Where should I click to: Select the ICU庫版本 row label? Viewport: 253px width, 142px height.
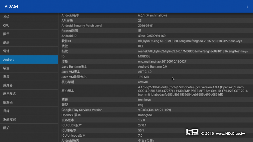point(69,130)
